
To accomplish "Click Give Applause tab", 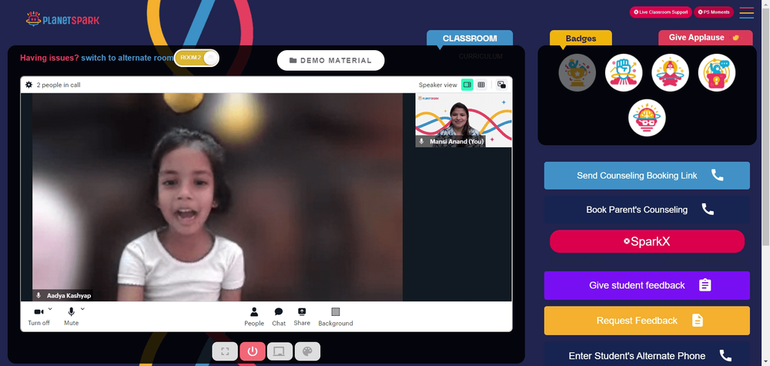I will (705, 37).
